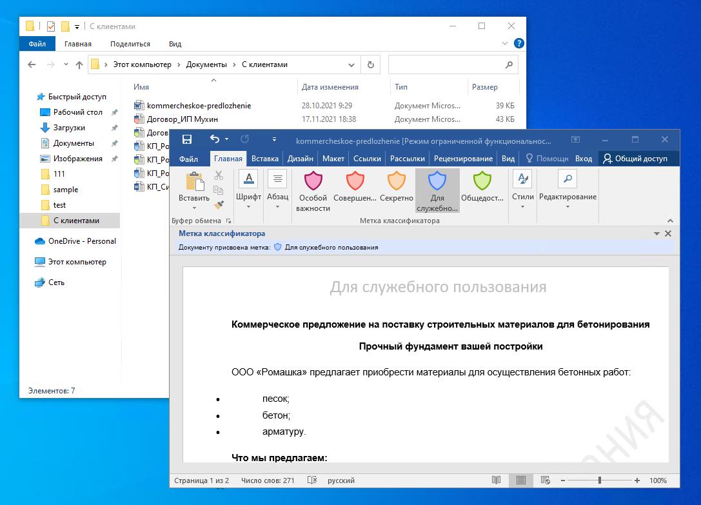Click the proofing check icon in status bar

pyautogui.click(x=312, y=480)
